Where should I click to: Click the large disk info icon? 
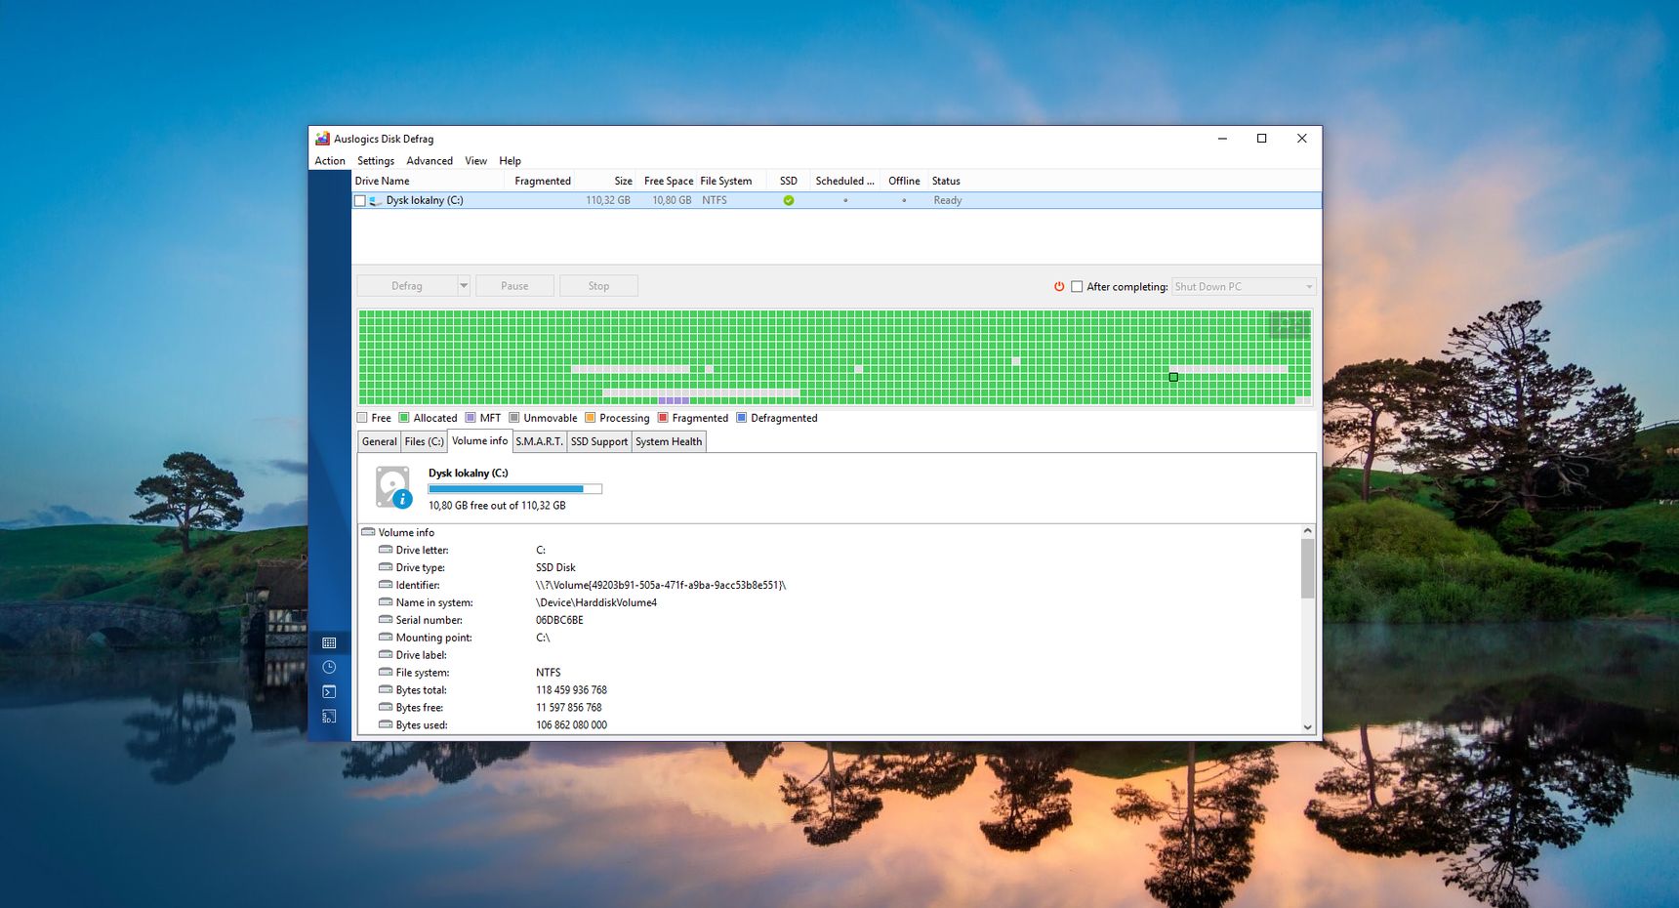point(394,487)
